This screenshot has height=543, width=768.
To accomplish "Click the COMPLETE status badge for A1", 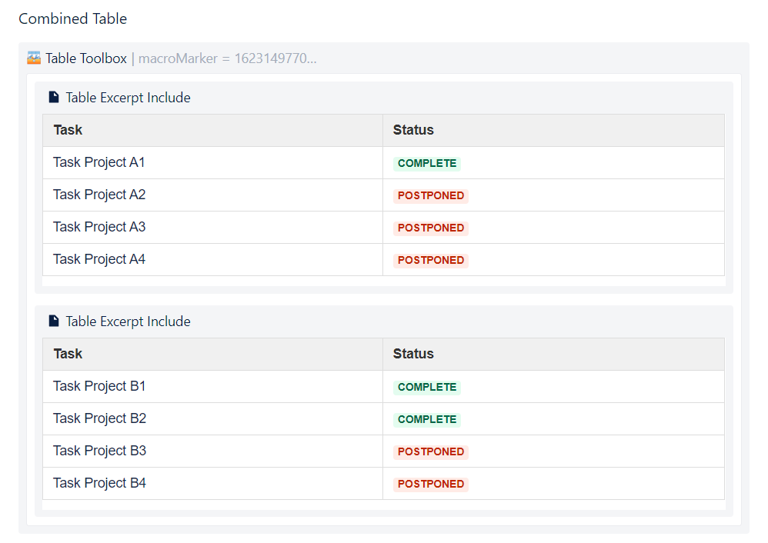I will click(x=427, y=164).
